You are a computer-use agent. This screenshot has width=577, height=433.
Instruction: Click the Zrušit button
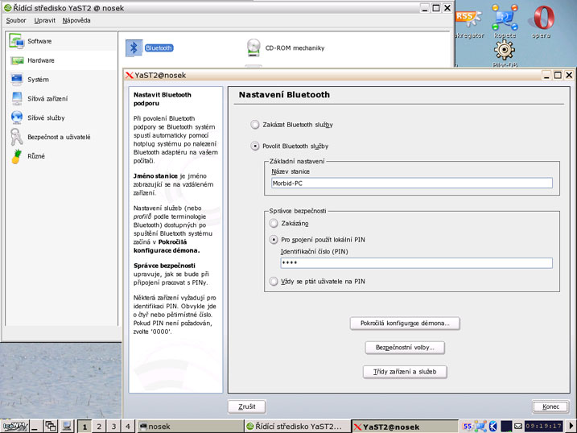click(x=246, y=406)
